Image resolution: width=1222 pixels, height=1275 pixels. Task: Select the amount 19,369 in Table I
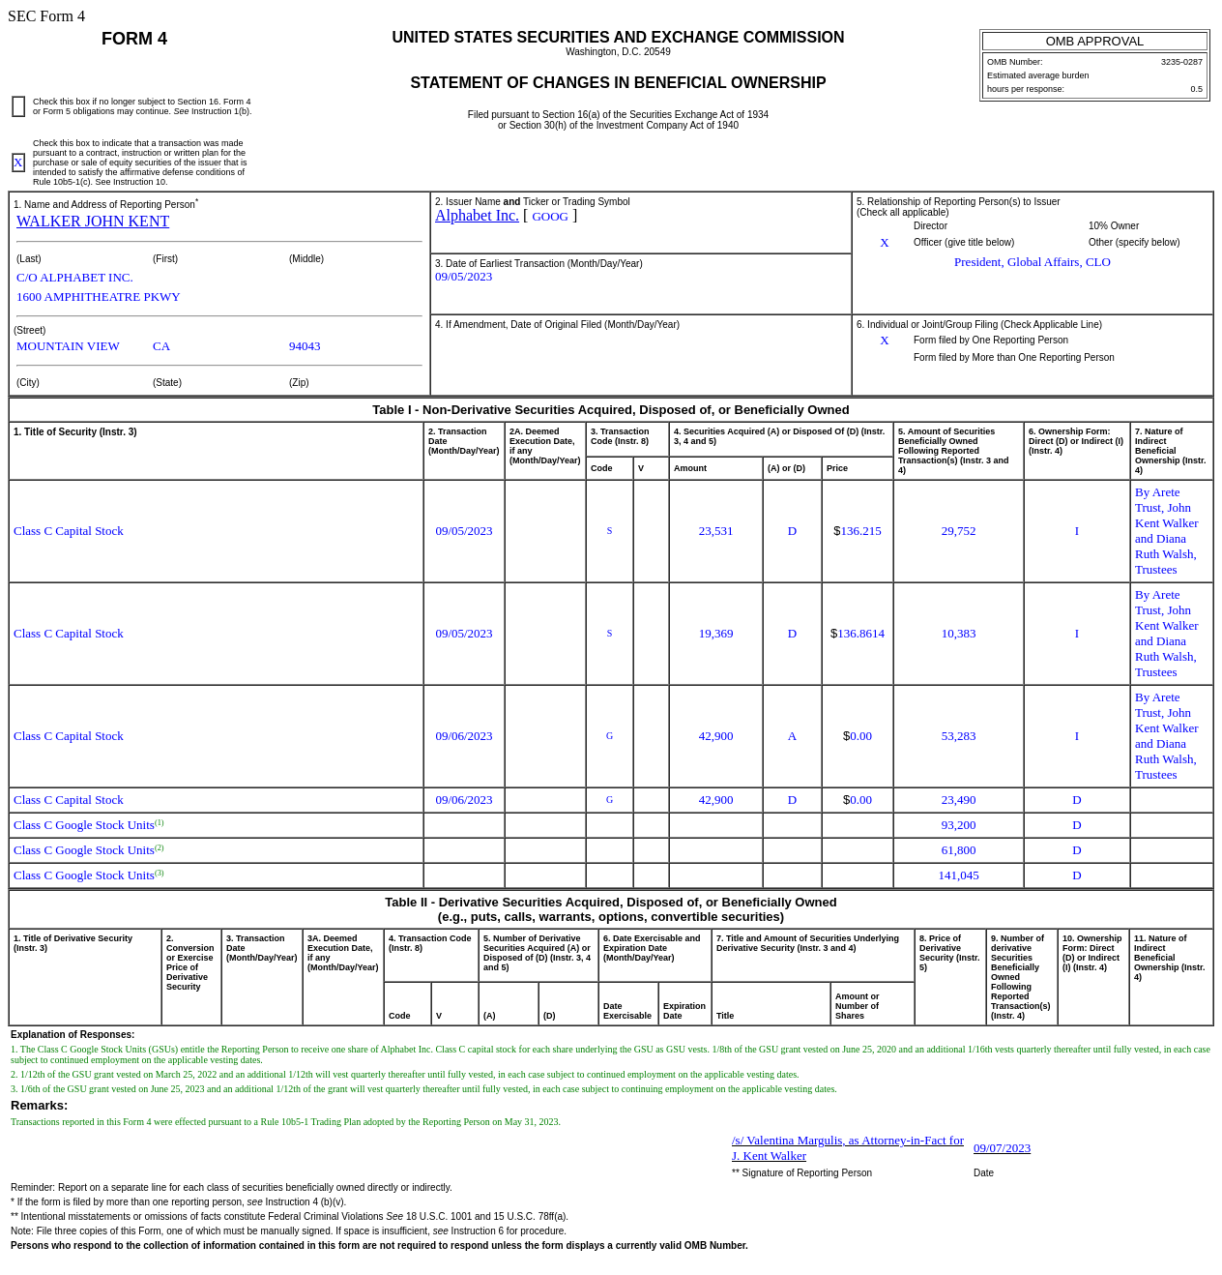pos(716,634)
